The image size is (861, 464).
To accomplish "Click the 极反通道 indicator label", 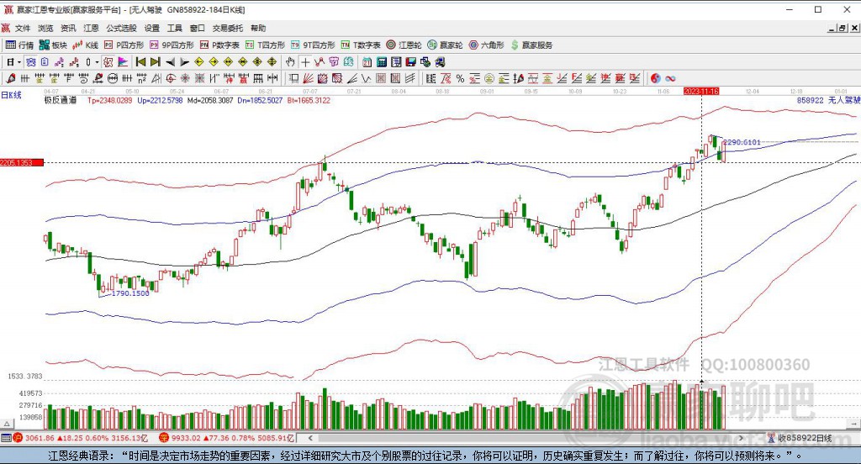I will click(61, 101).
